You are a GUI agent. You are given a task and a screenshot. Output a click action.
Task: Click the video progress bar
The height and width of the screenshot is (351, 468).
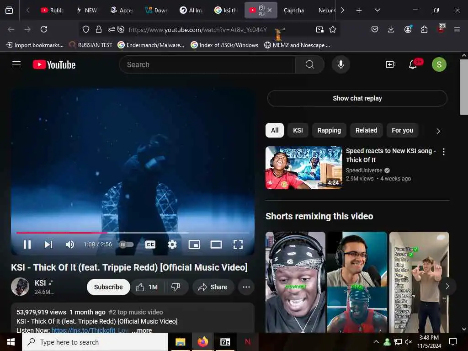pos(133,233)
